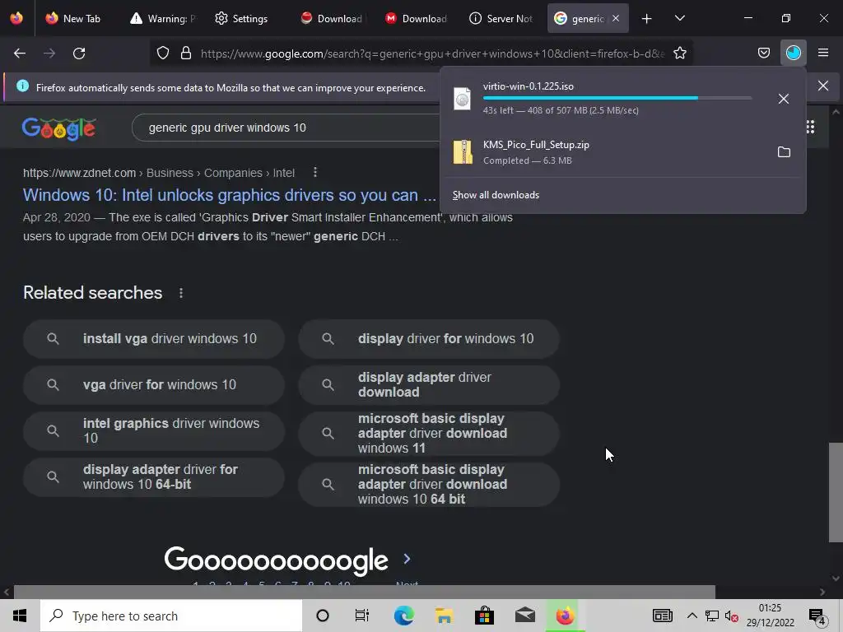The image size is (843, 632).
Task: Open Windows 10 Intel unlocks graphics drivers result
Action: [x=230, y=195]
